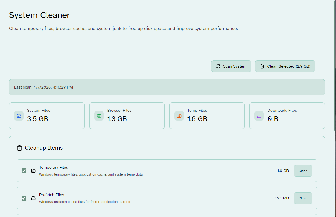Clean the Prefetch Files item
This screenshot has height=217, width=336.
pyautogui.click(x=303, y=198)
